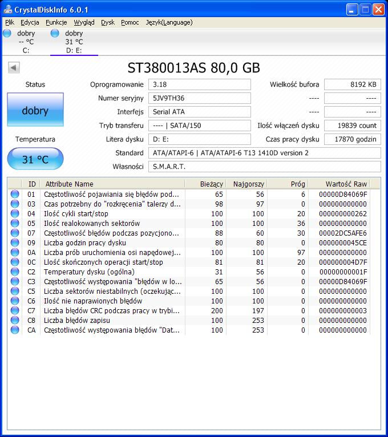This screenshot has width=388, height=437.
Task: Click status orb for attribute 07 row
Action: pyautogui.click(x=15, y=233)
